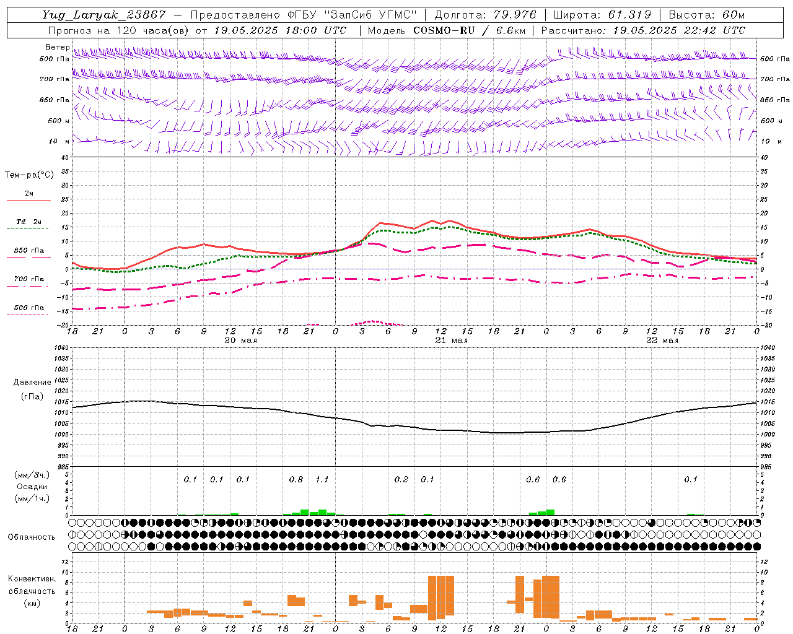Click the Долгота: 79.976 value

pyautogui.click(x=485, y=15)
